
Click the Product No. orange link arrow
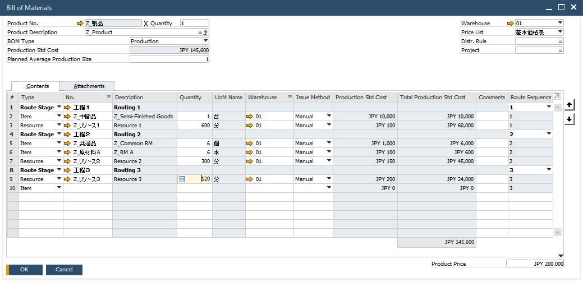pyautogui.click(x=80, y=24)
